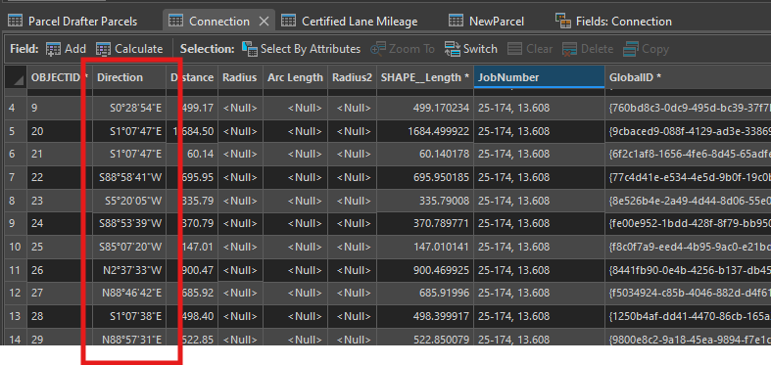Click the OBJECTID column header
Screen dimensions: 771x365
pyautogui.click(x=60, y=77)
